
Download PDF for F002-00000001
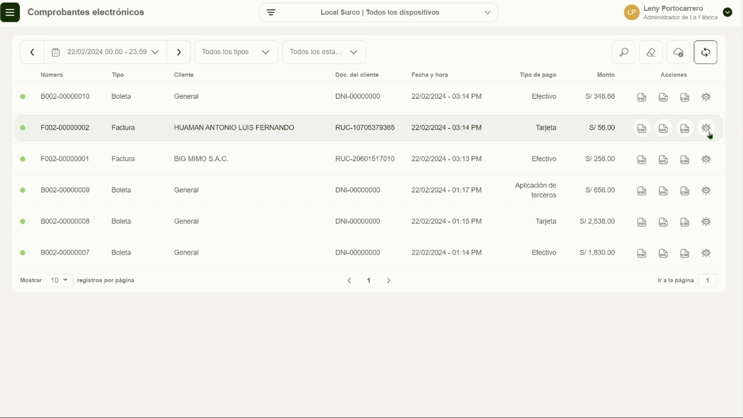coord(642,160)
